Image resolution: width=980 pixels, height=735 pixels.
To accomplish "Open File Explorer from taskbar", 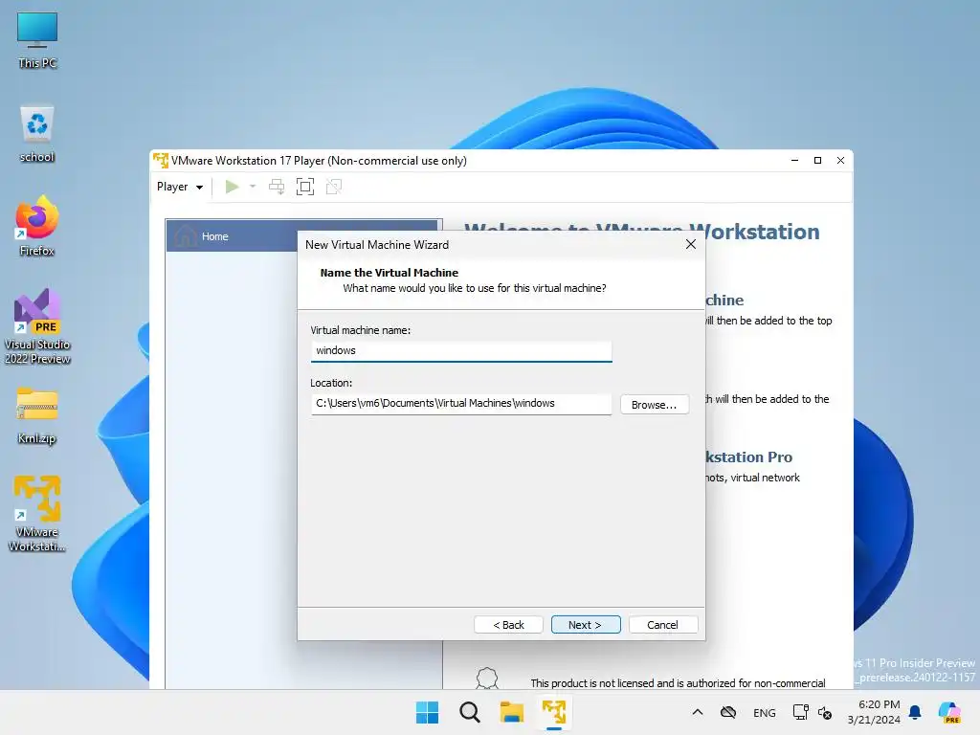I will pos(511,712).
